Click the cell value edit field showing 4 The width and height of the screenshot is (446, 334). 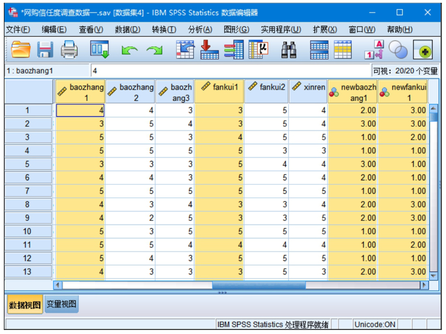coord(230,71)
